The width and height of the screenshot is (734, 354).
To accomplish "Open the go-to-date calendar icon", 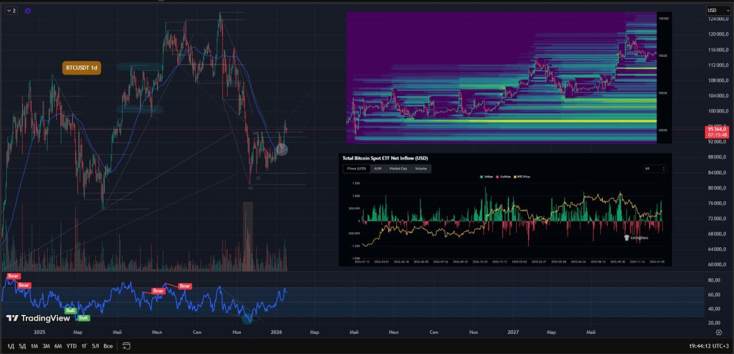I will point(127,346).
